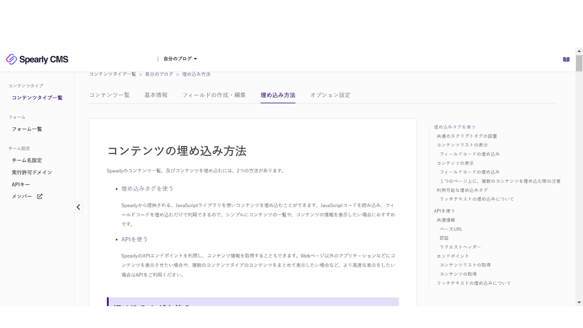Viewport: 583px width, 328px height.
Task: Click the コンテンツタイプ一覧 breadcrumb
Action: [113, 74]
